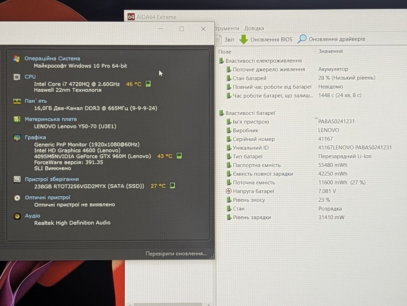407x306 pixels.
Task: Click the monitor icon beside Графіка
Action: click(17, 138)
